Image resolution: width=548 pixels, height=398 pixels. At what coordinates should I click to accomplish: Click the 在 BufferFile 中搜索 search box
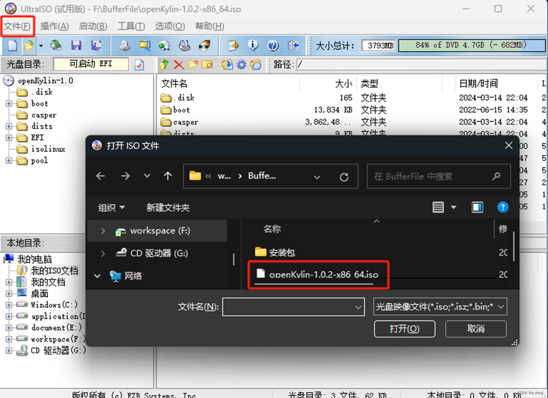[x=439, y=176]
